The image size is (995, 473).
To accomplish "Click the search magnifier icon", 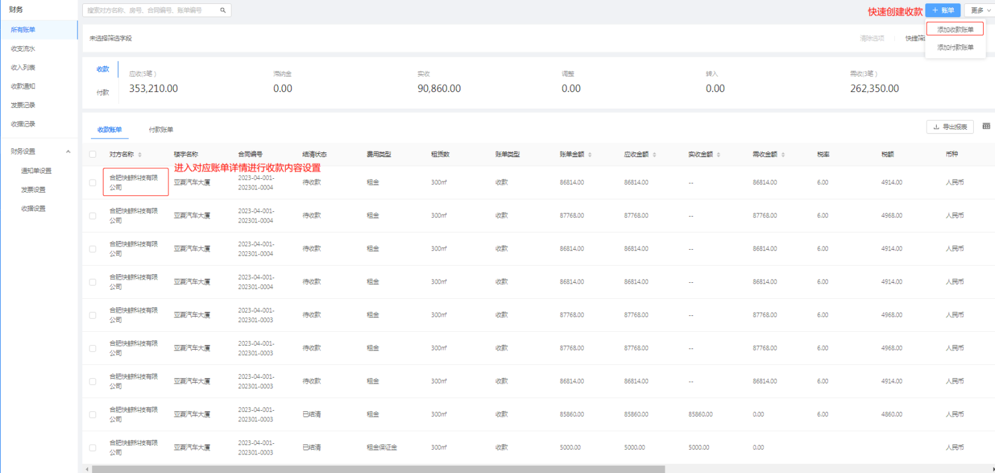I will (x=223, y=11).
